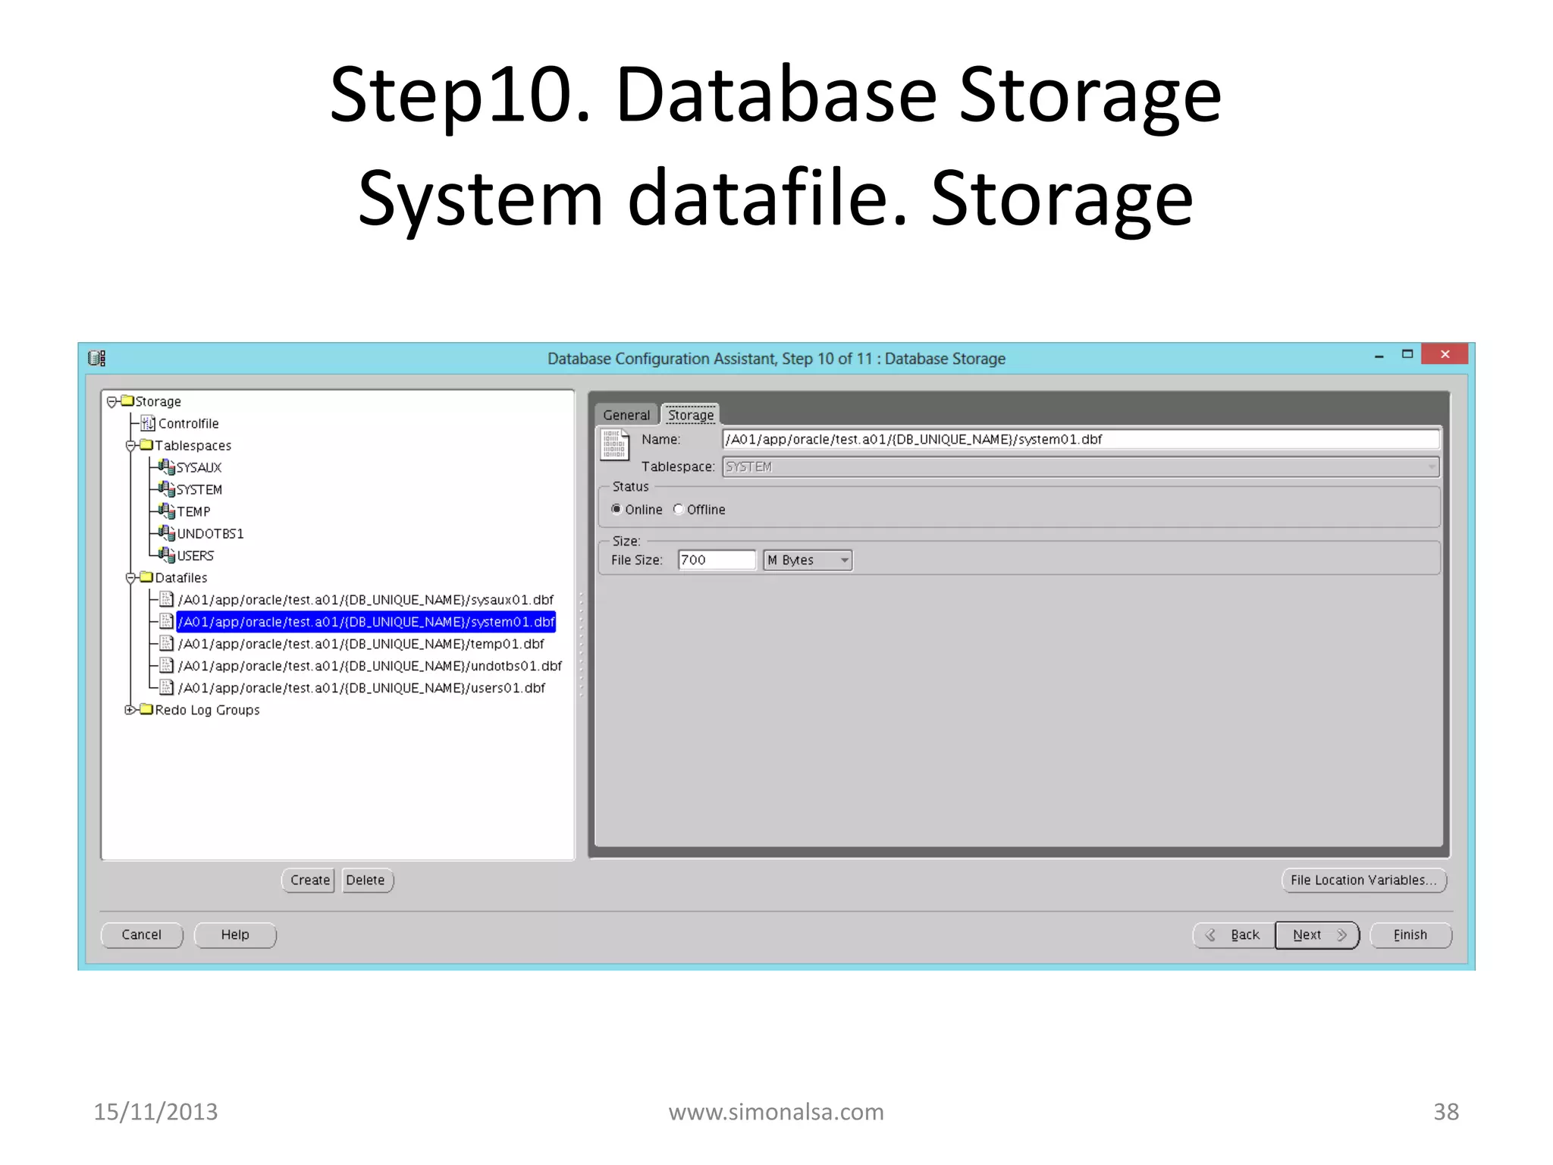
Task: Click the Finish button
Action: tap(1410, 934)
